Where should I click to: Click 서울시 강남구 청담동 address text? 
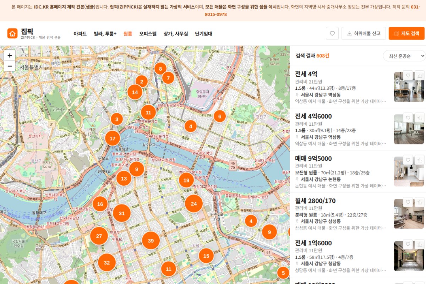tap(321, 264)
